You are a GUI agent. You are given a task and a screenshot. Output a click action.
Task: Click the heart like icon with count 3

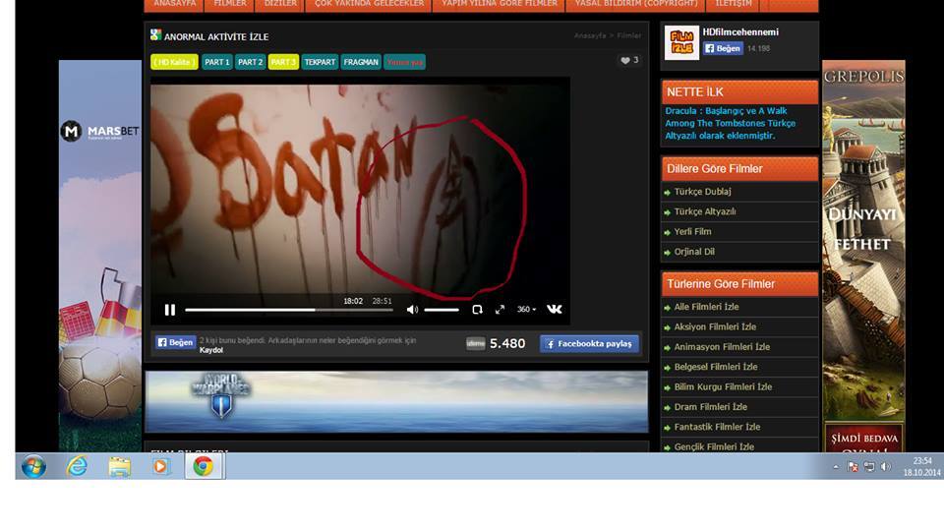[x=629, y=60]
